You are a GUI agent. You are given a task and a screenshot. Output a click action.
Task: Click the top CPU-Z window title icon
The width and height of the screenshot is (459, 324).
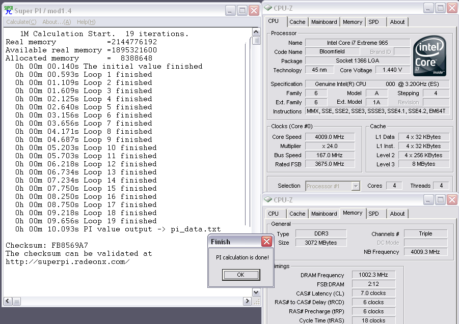click(x=268, y=8)
